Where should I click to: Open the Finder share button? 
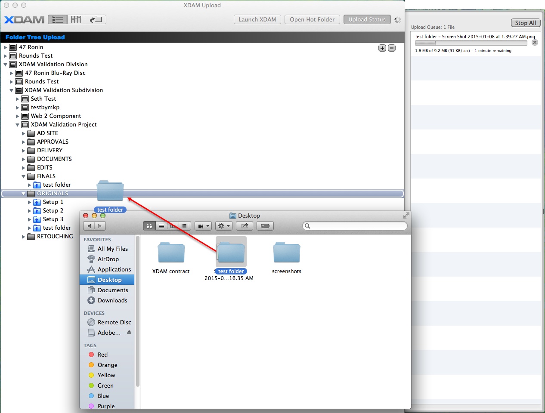[x=245, y=226]
